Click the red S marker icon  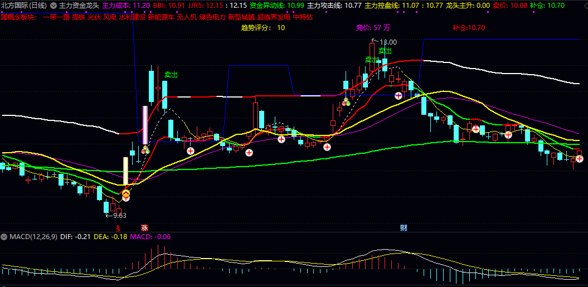click(118, 228)
